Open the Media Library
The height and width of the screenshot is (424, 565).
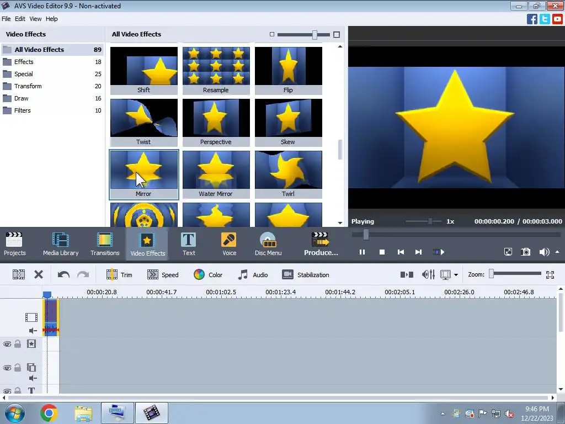tap(61, 244)
